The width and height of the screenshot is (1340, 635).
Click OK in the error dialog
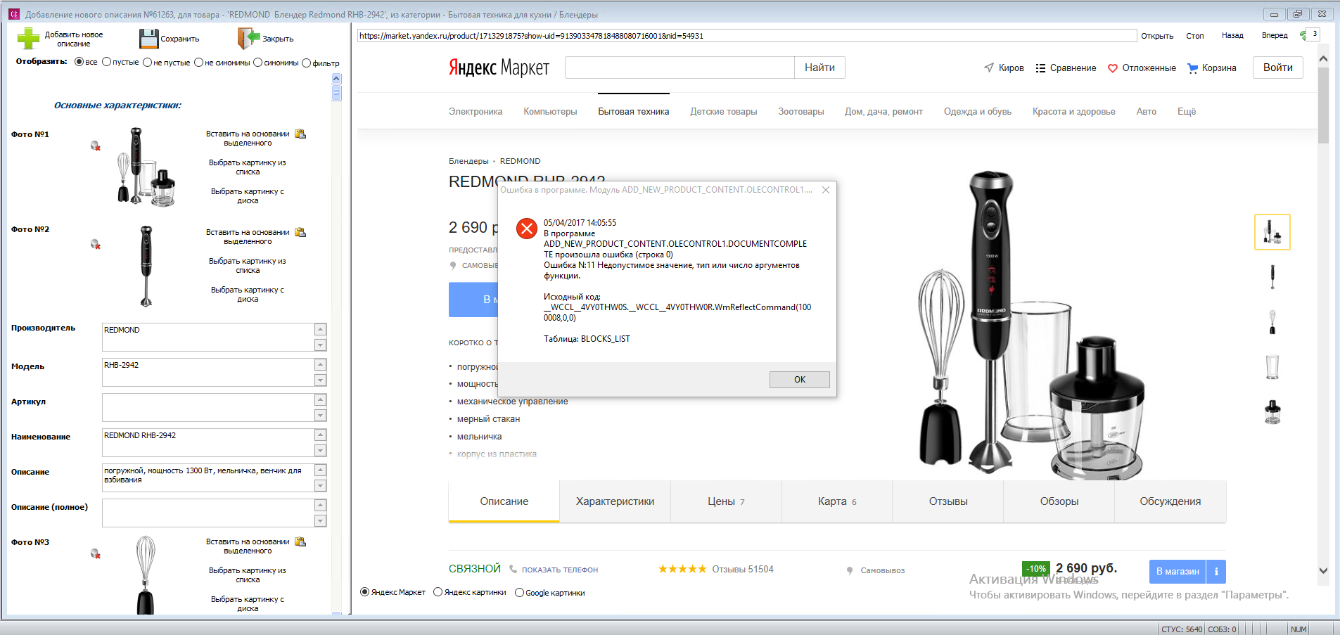pyautogui.click(x=800, y=380)
